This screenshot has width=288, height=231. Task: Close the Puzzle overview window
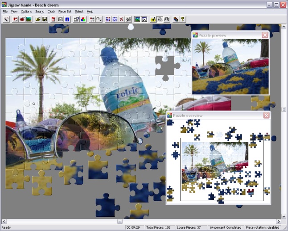point(266,115)
